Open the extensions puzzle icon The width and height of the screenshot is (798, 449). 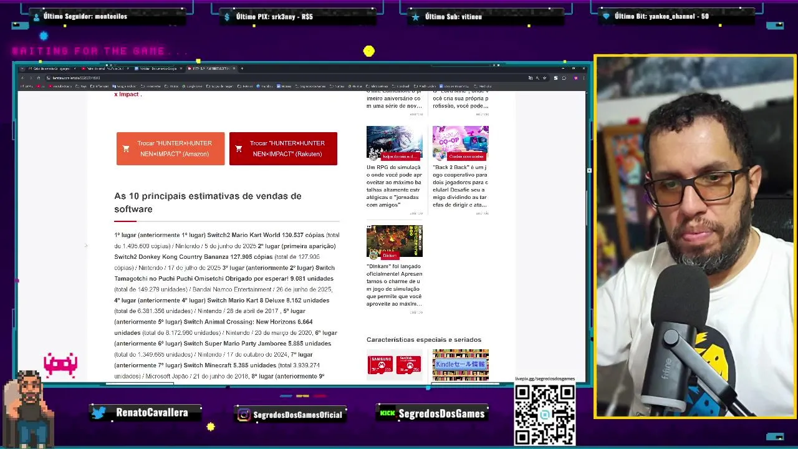click(564, 78)
